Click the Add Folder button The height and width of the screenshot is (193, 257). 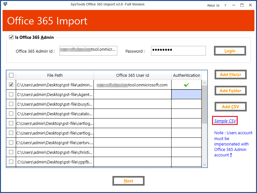tap(230, 91)
